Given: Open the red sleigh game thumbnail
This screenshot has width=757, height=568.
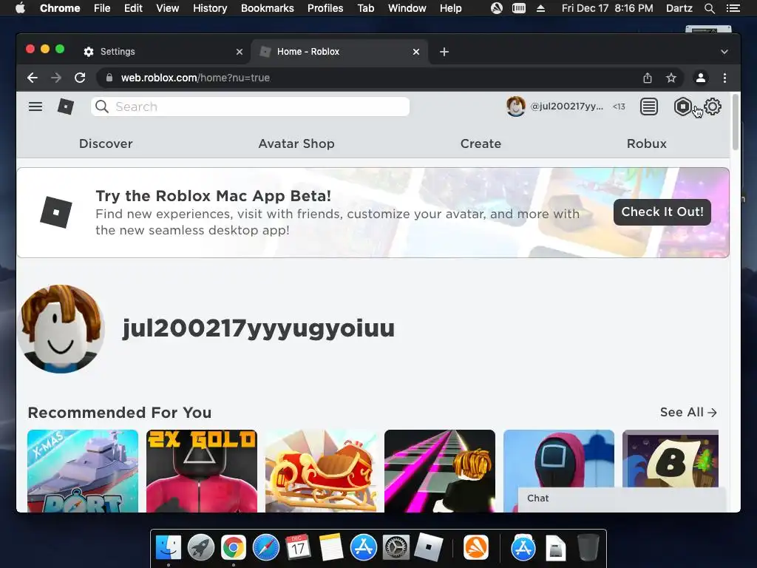Looking at the screenshot, I should 321,471.
